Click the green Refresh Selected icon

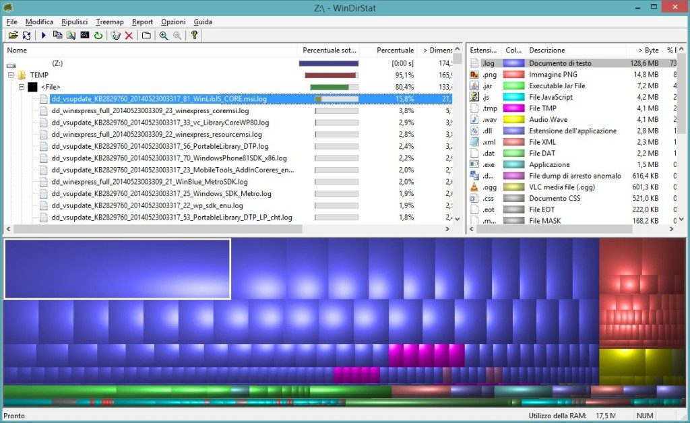98,35
